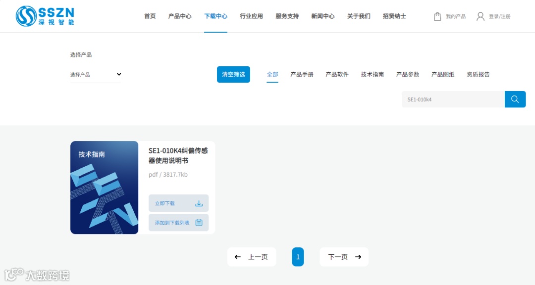The image size is (535, 285).
Task: Open 新闻中心 menu item
Action: (323, 16)
